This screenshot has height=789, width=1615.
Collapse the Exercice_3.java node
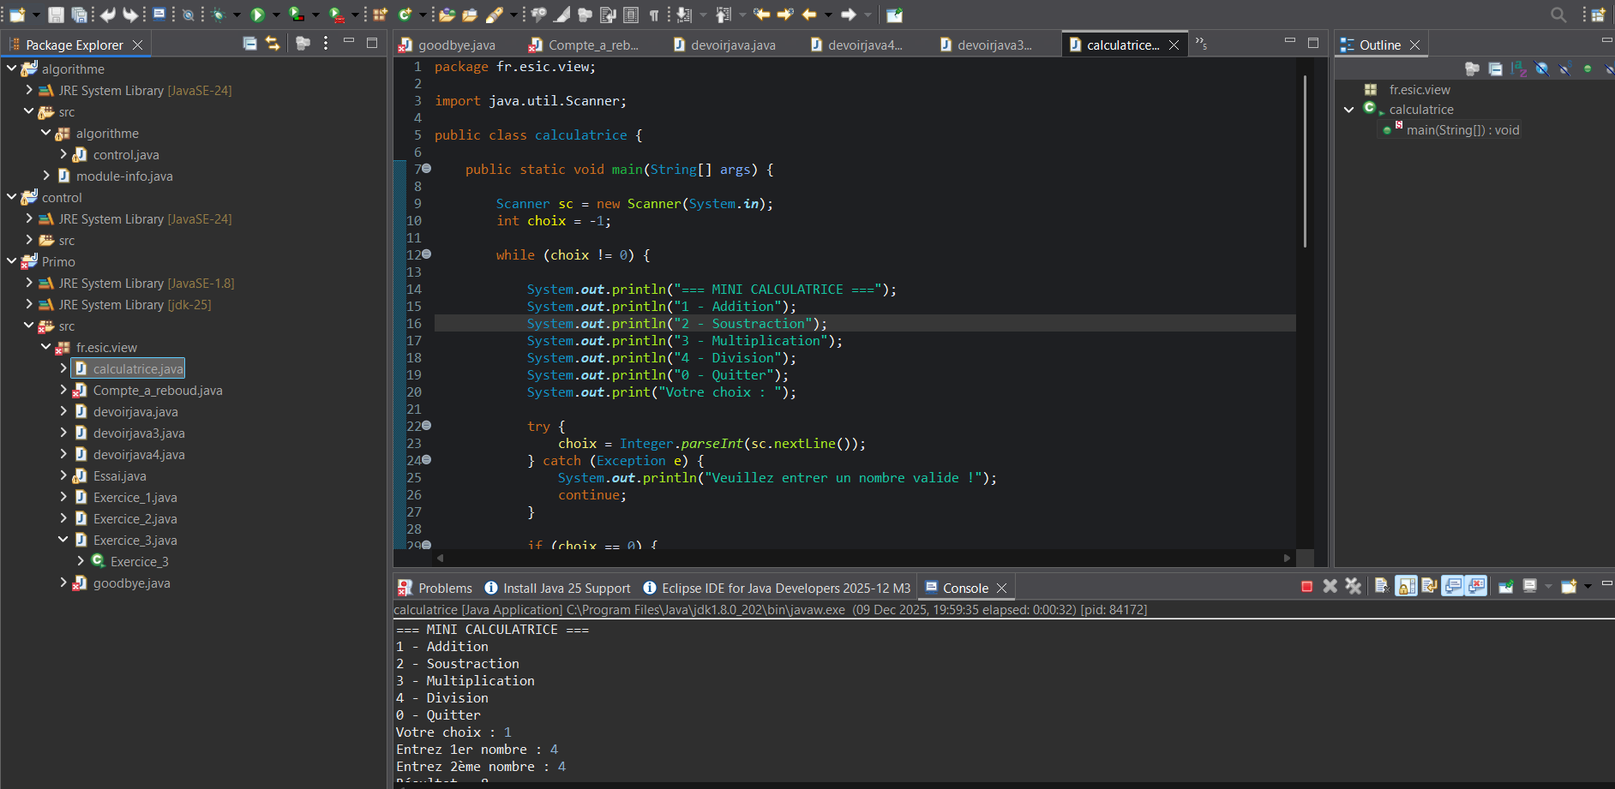63,540
